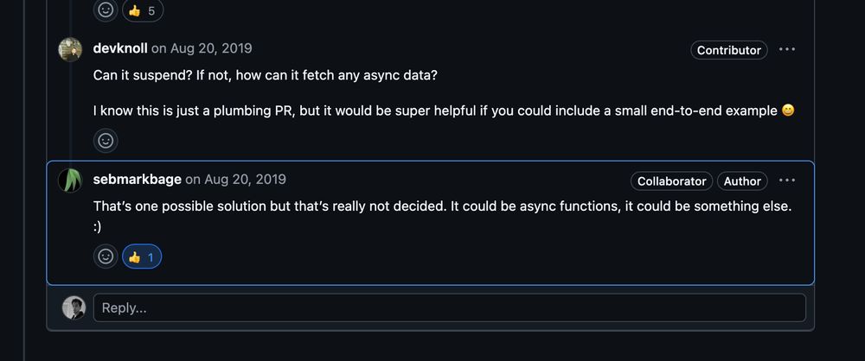Add emoji reaction to devknoll's comment

pos(106,141)
